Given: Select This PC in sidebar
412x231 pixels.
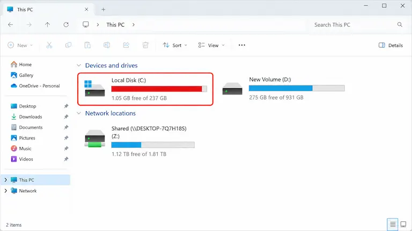Looking at the screenshot, I should [x=36, y=180].
